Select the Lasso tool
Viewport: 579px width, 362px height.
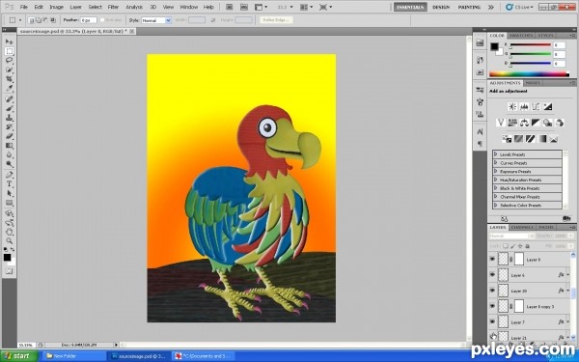point(10,60)
